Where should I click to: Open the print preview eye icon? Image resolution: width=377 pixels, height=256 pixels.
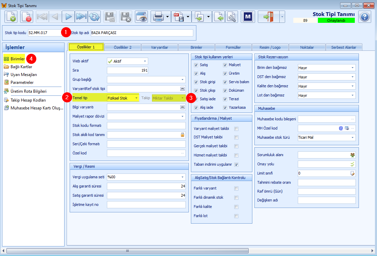tap(141, 17)
